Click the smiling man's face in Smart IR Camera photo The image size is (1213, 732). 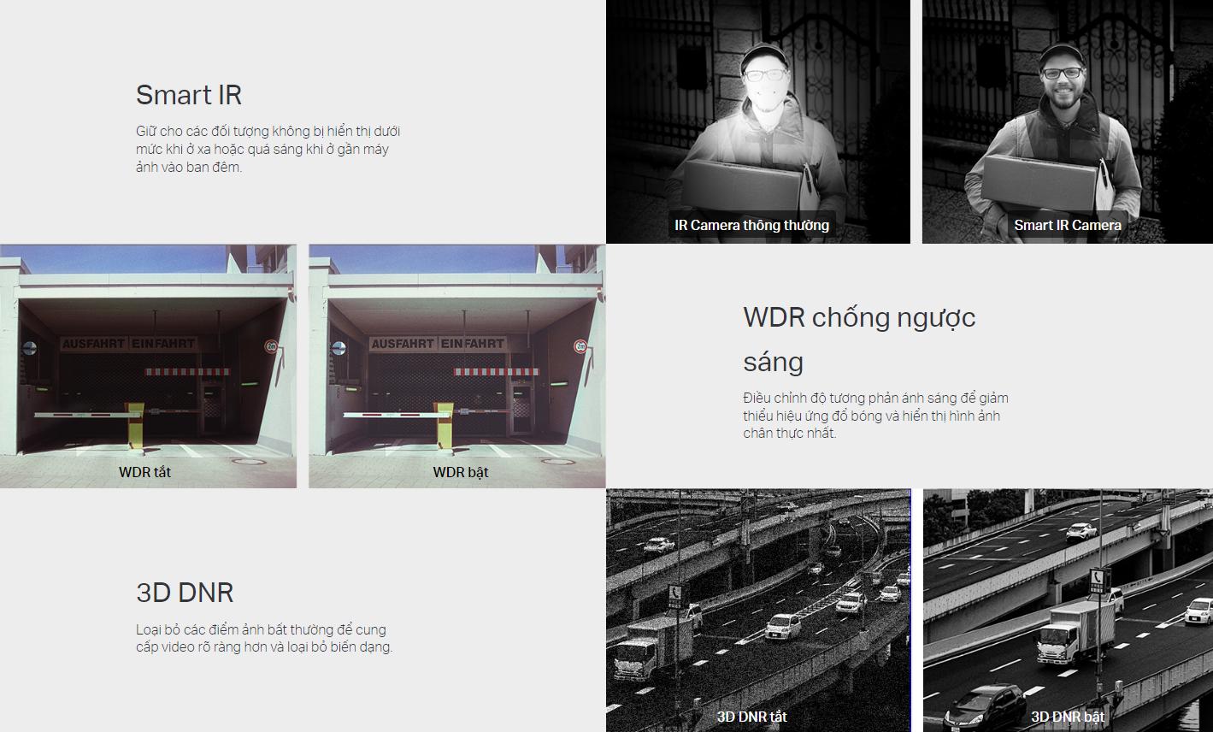[1063, 82]
